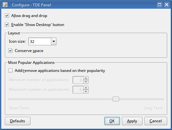Screen dimensions: 172x130
Task: Maximize the Configure dialog window
Action: point(159,5)
